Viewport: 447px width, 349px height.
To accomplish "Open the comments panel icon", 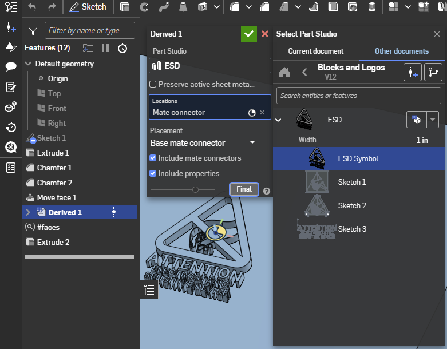I will click(11, 67).
